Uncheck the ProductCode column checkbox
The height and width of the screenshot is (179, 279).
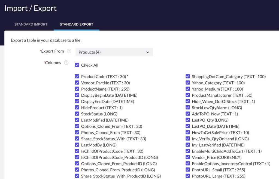click(x=77, y=77)
